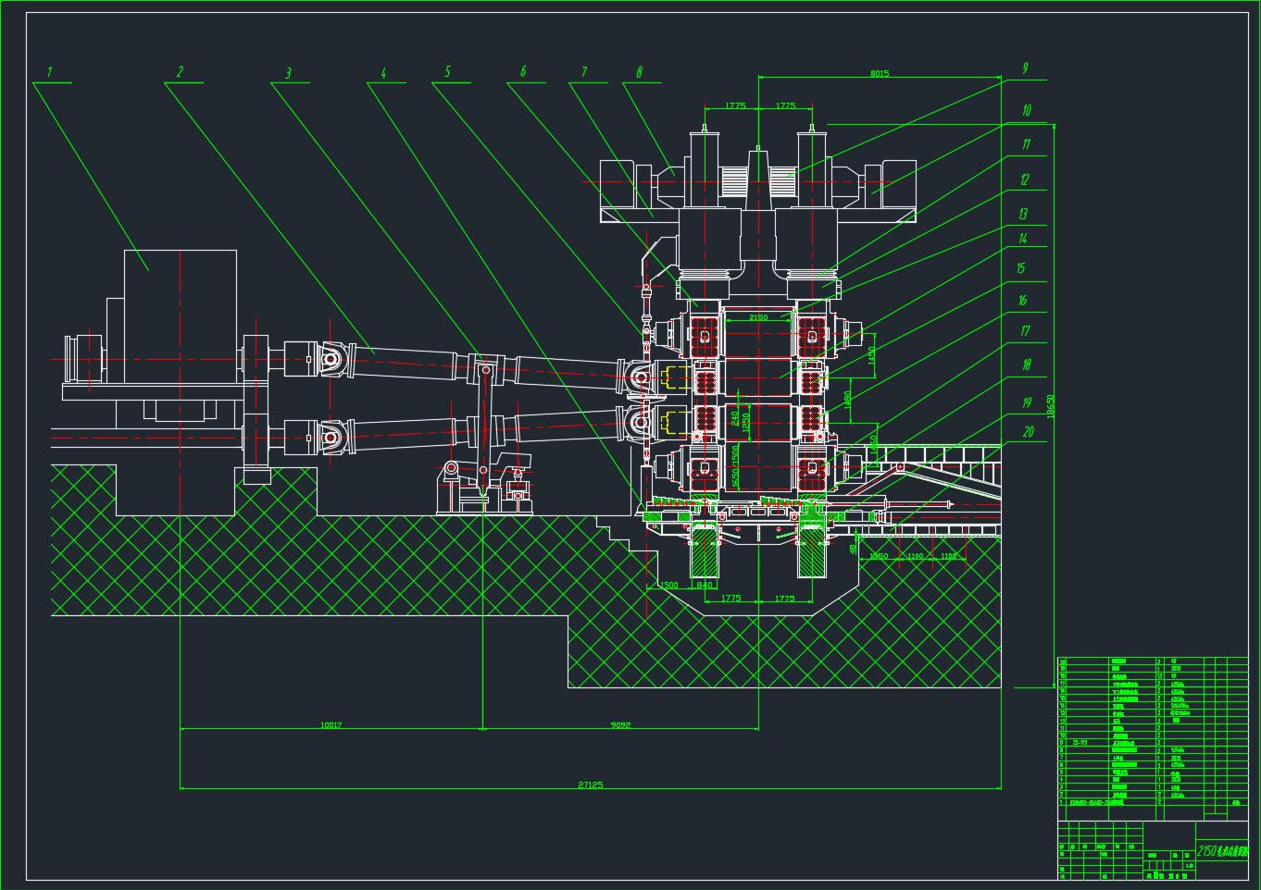
Task: Click the 840 dimension at foundation
Action: pos(705,586)
